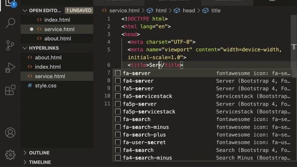Open index.html in Open Editors list

(57, 19)
